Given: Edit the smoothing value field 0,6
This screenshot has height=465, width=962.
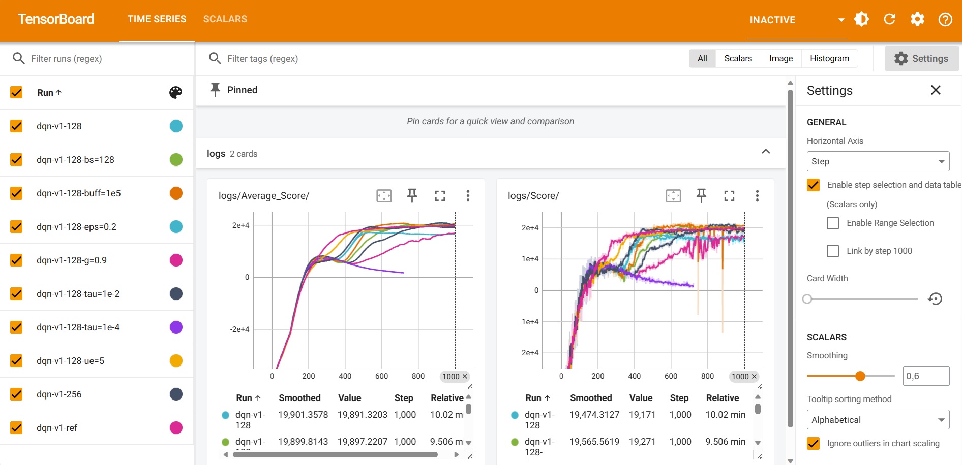Looking at the screenshot, I should (x=926, y=376).
